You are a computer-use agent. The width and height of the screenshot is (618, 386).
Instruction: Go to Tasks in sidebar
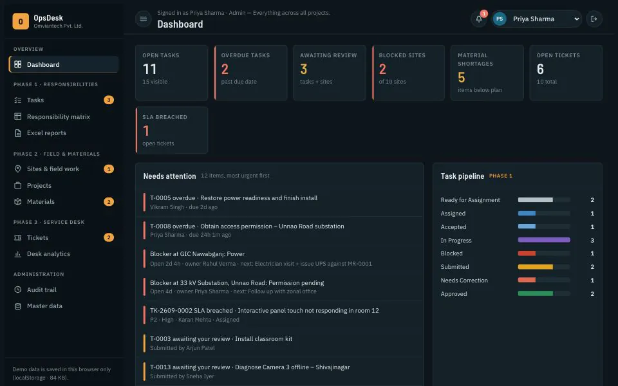64,100
